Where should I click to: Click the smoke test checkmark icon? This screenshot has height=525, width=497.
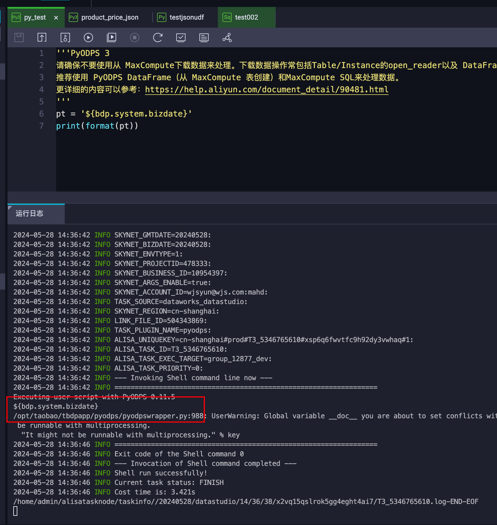181,37
